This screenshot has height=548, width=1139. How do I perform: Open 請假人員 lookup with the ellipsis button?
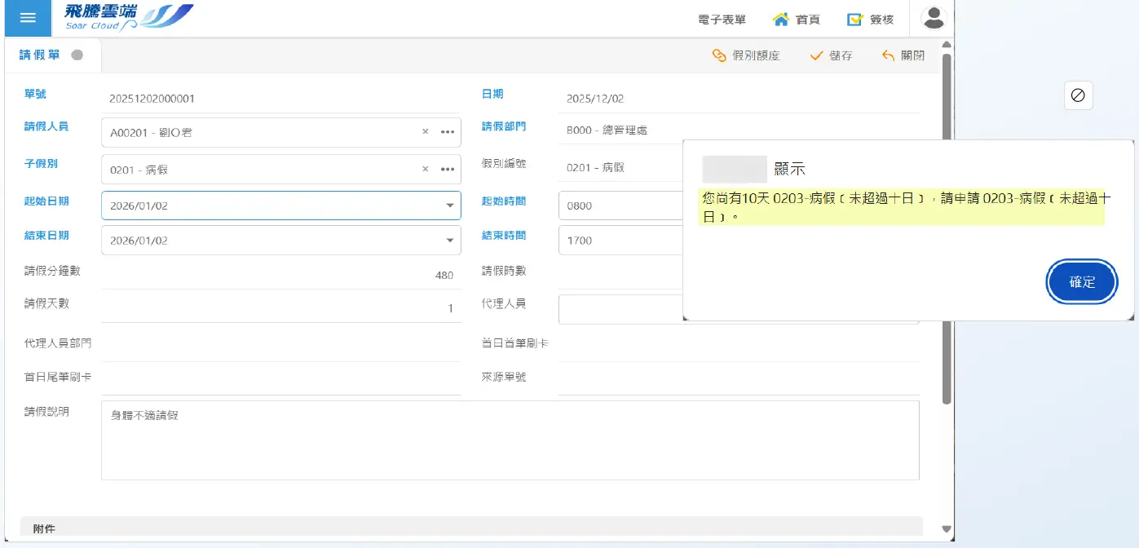[x=447, y=131]
